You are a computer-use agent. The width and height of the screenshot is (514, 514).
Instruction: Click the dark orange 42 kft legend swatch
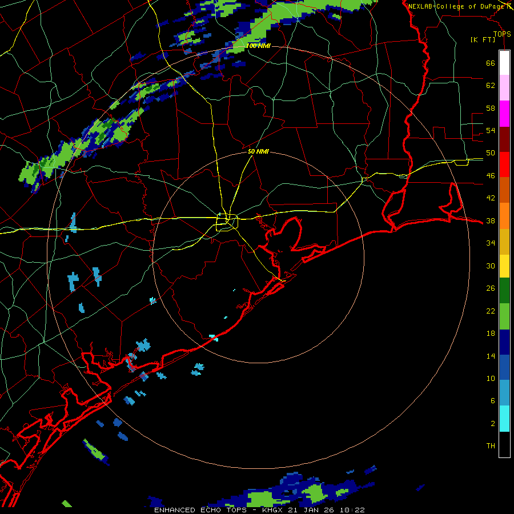point(504,190)
